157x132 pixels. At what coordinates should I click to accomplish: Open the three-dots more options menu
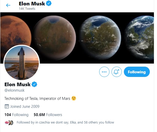104,72
